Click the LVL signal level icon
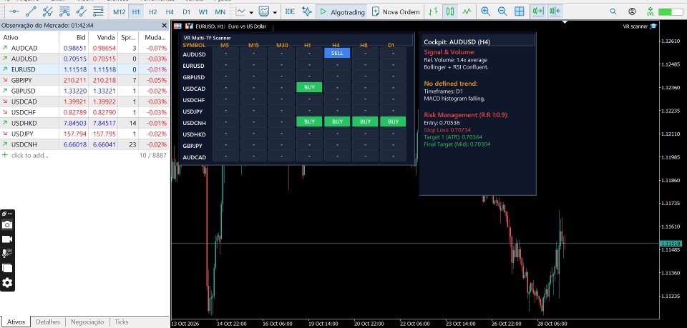Screen dimensions: 687x328 coord(651,12)
